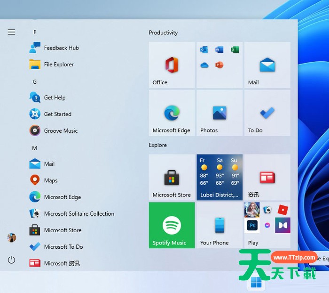
Task: Open Microsoft Store in the app list
Action: pyautogui.click(x=55, y=230)
